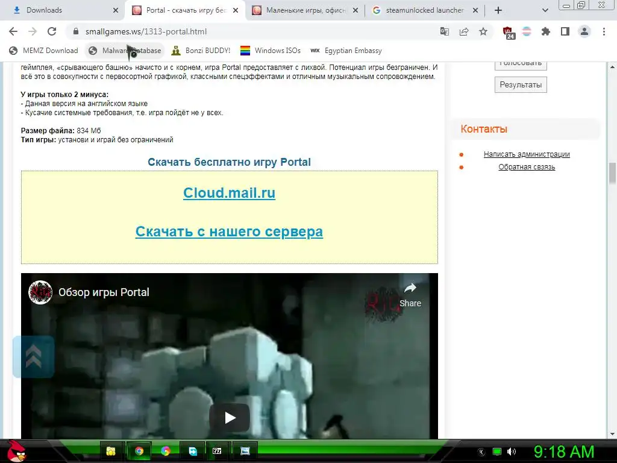
Task: Open a new tab with plus button
Action: tap(498, 10)
